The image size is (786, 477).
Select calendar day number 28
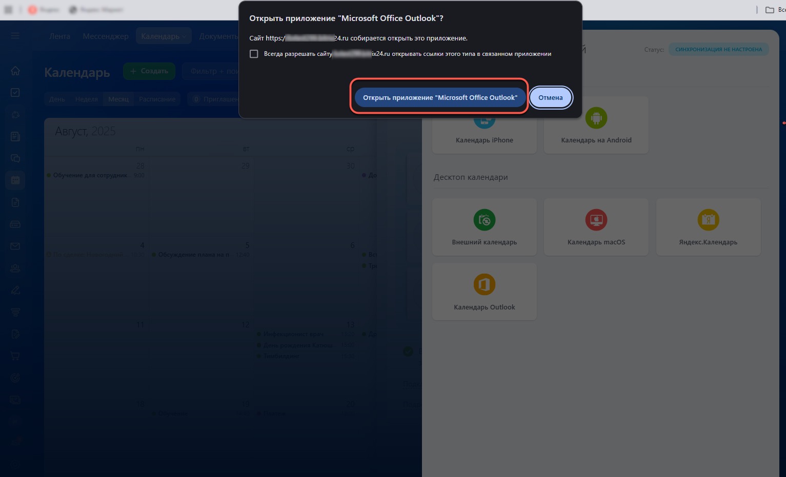pyautogui.click(x=140, y=165)
